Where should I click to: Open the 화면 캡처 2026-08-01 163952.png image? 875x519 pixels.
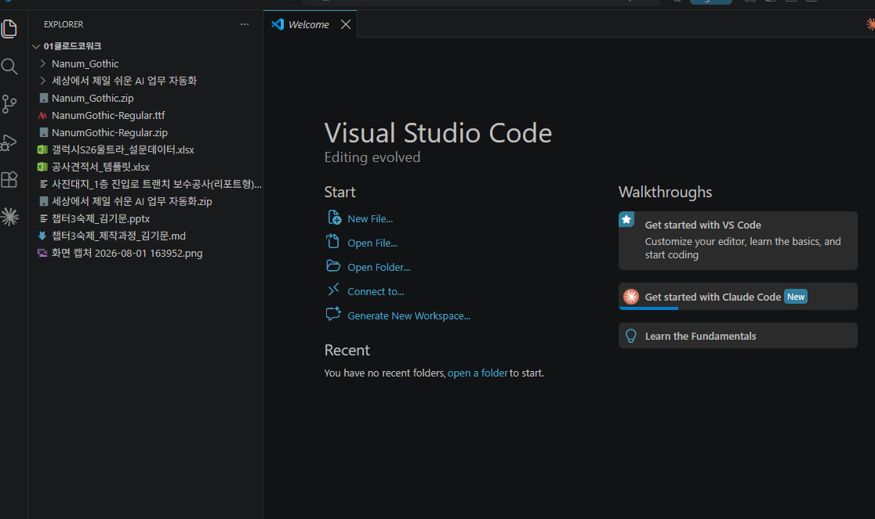coord(145,254)
